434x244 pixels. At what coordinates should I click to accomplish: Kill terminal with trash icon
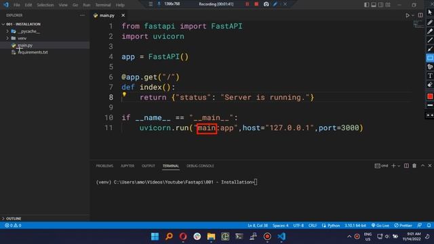coord(414,165)
